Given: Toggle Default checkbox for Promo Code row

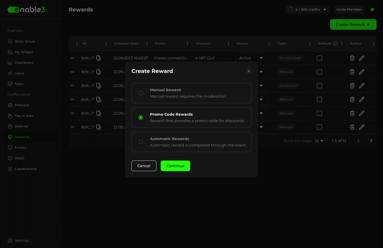Looking at the screenshot, I should click(x=319, y=58).
